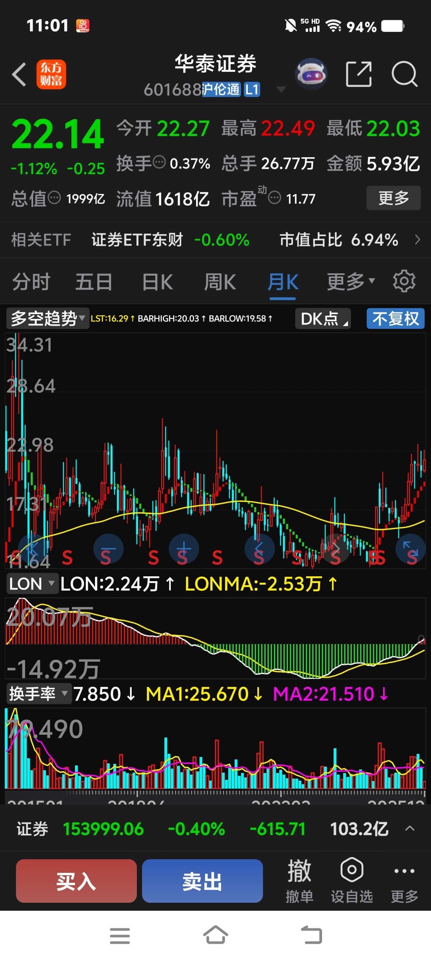Tap LONMA:-2.53万 value label
Image resolution: width=431 pixels, height=961 pixels.
(x=261, y=584)
